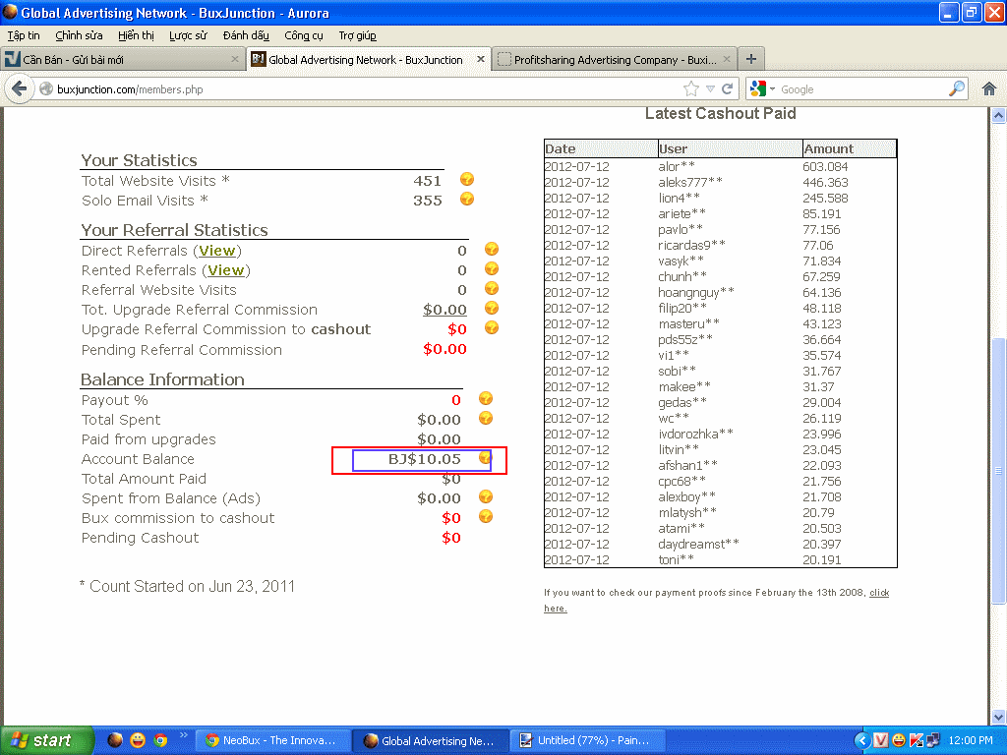Open the Lược sử menu
Screen dimensions: 1007x755
[x=188, y=35]
